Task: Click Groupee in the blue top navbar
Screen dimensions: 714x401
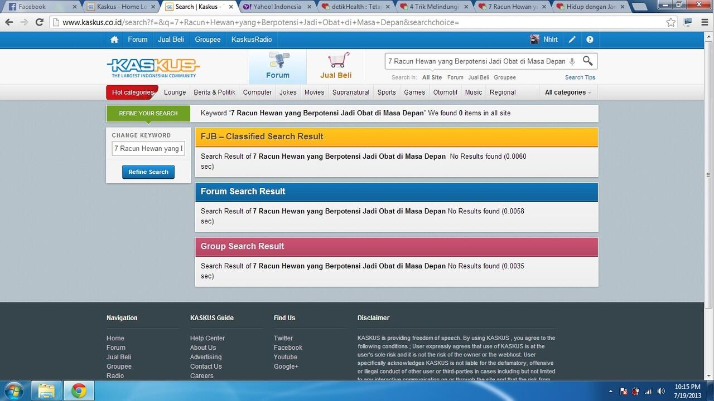Action: (x=208, y=40)
